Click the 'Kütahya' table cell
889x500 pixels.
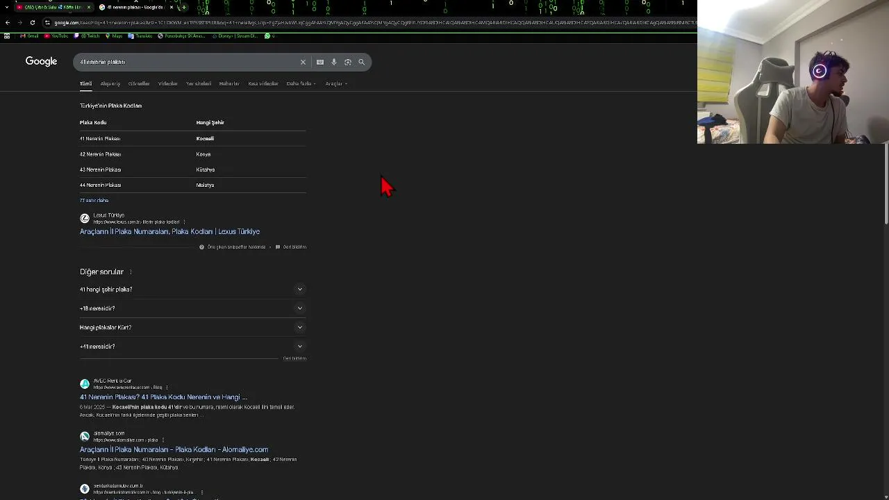[x=206, y=169]
